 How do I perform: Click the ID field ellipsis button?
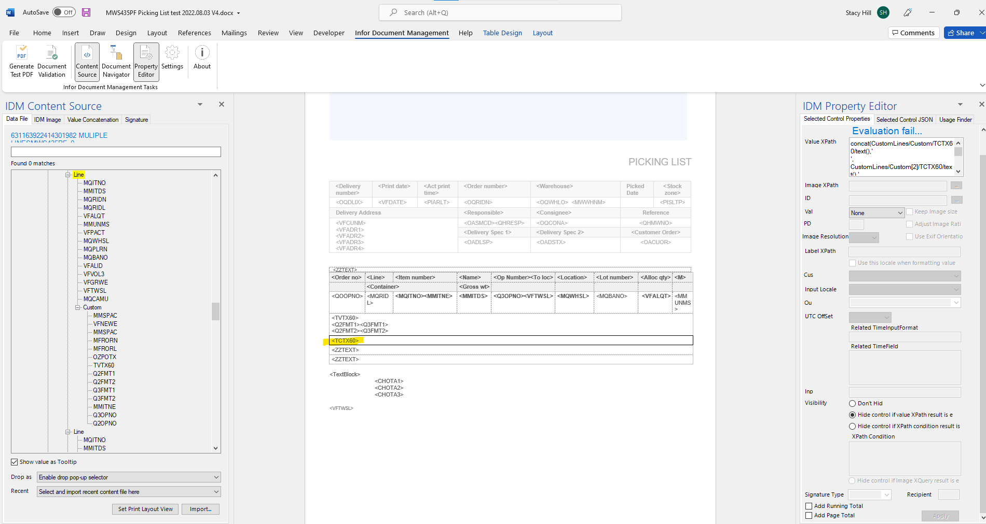[x=957, y=200]
